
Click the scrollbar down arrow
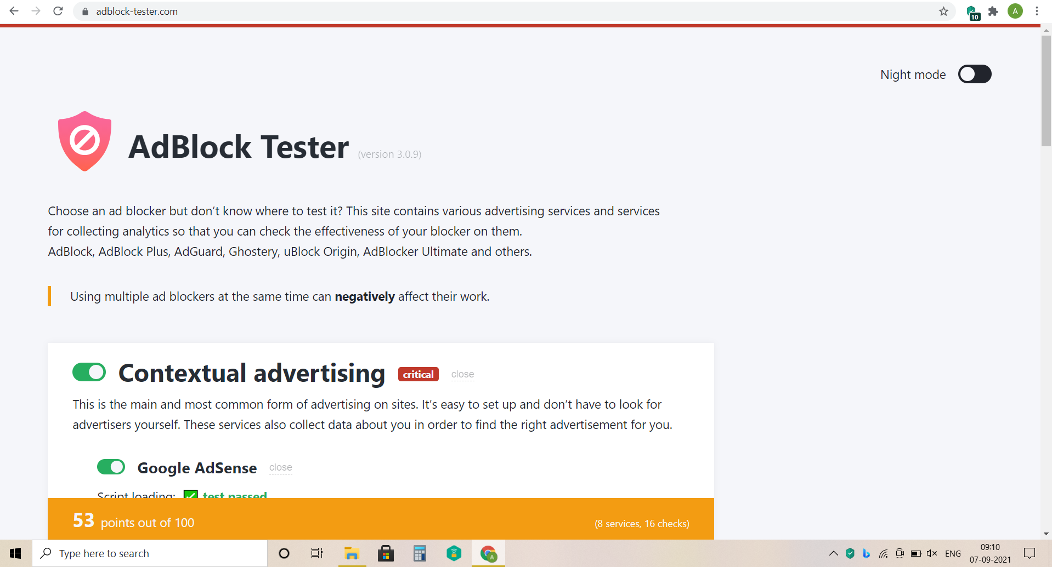[x=1046, y=534]
